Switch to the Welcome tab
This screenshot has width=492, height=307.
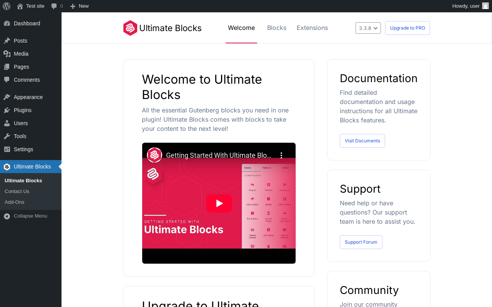[x=241, y=28]
